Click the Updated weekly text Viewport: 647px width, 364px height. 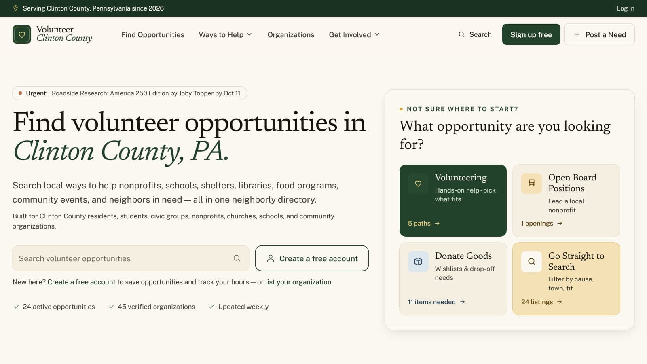(243, 307)
